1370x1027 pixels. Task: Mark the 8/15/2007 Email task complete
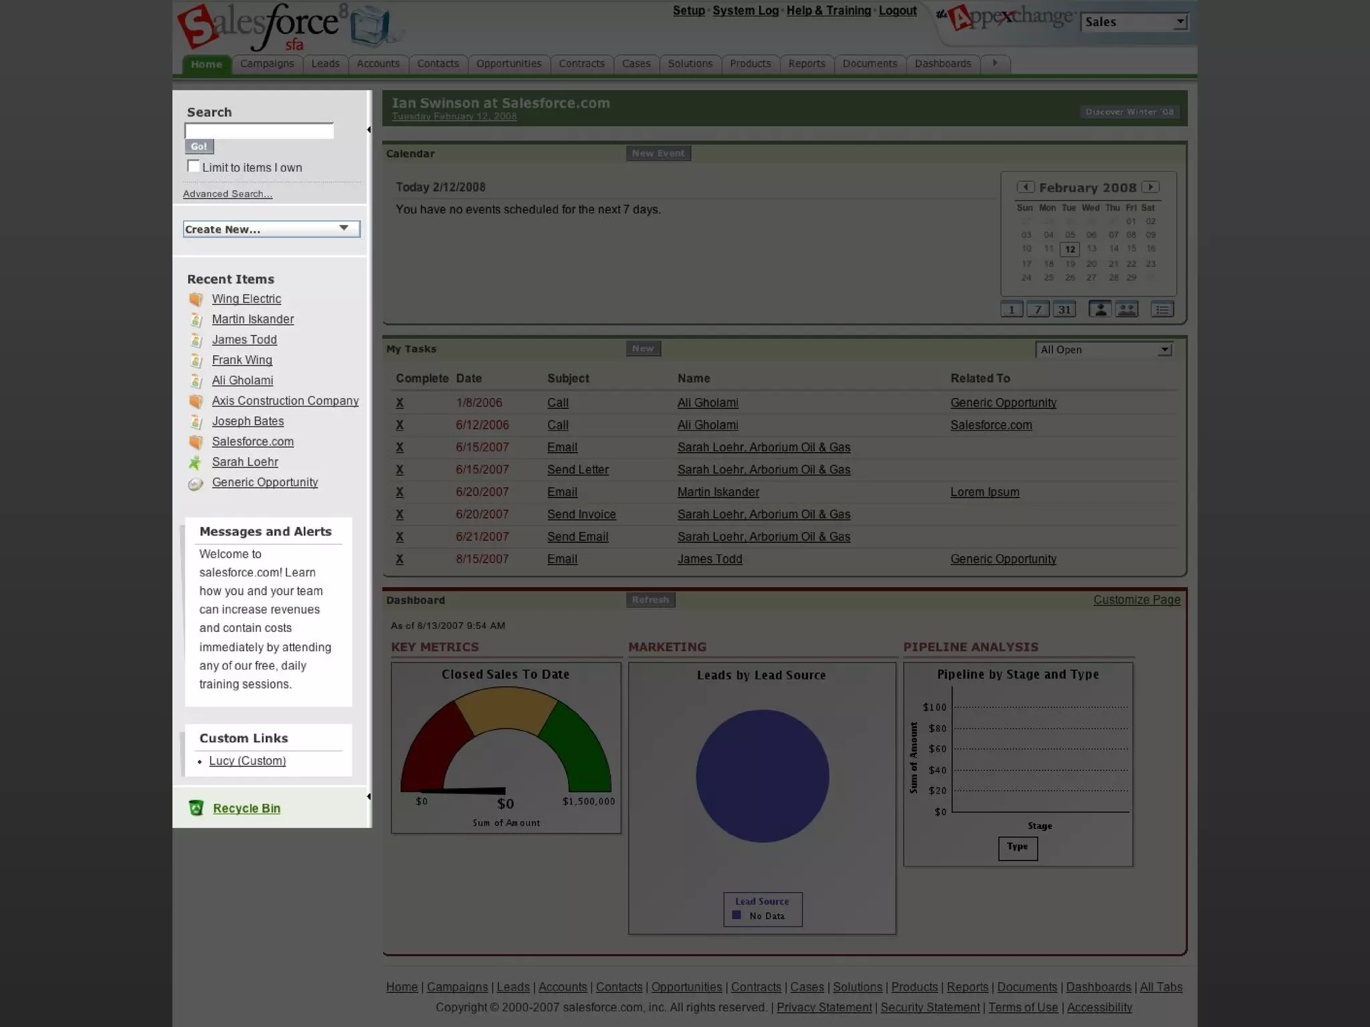(x=399, y=559)
